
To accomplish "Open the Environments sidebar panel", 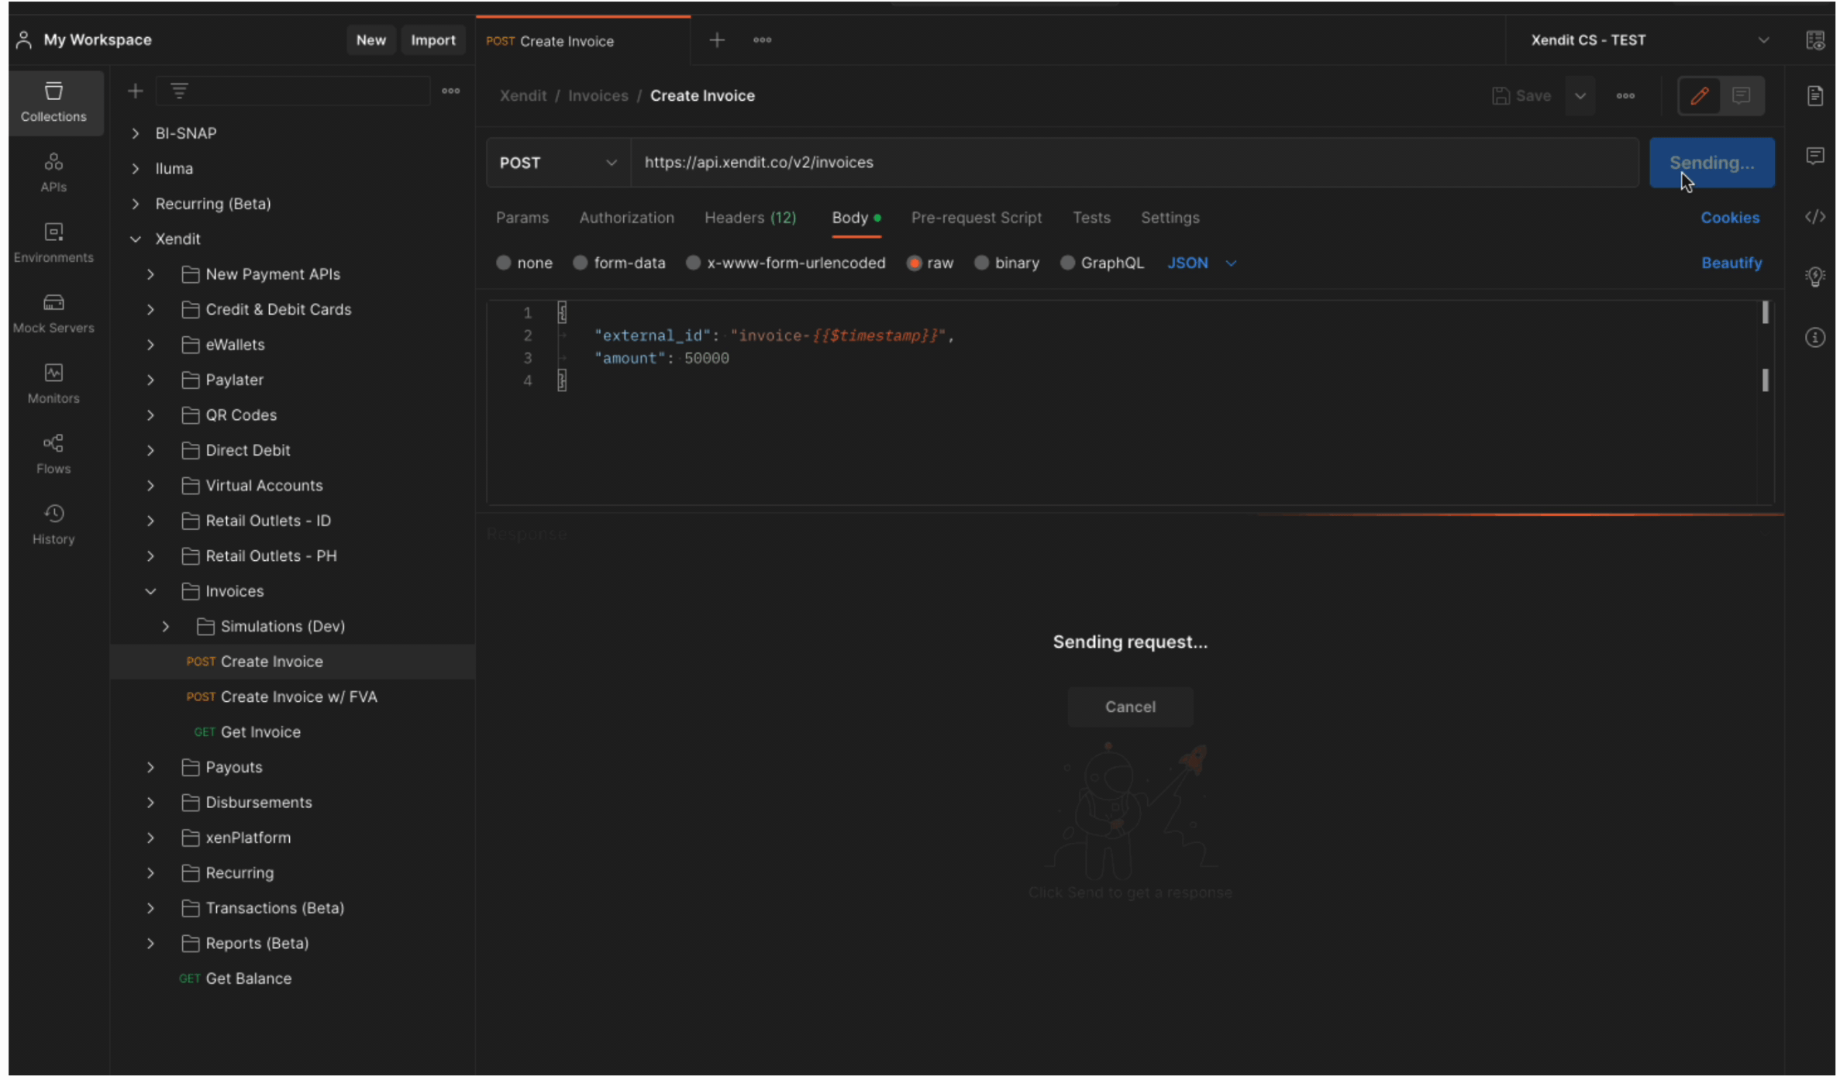I will point(53,243).
